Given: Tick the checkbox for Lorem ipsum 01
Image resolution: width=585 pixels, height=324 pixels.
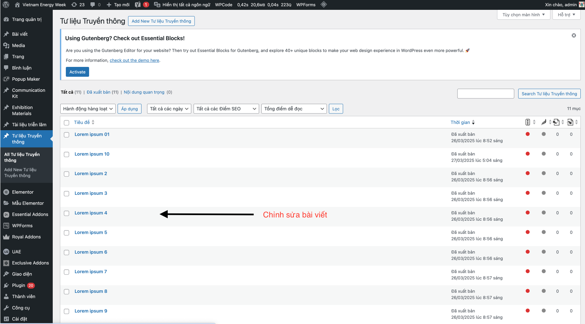Looking at the screenshot, I should (66, 135).
